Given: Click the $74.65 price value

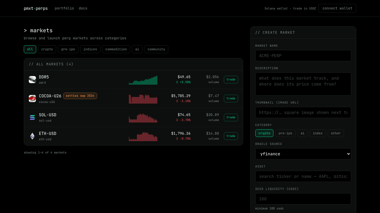Looking at the screenshot, I should pos(184,115).
